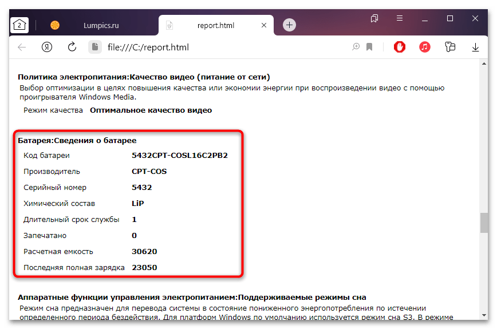Click the label Последняя полная зарядка
The height and width of the screenshot is (329, 497).
pyautogui.click(x=74, y=268)
